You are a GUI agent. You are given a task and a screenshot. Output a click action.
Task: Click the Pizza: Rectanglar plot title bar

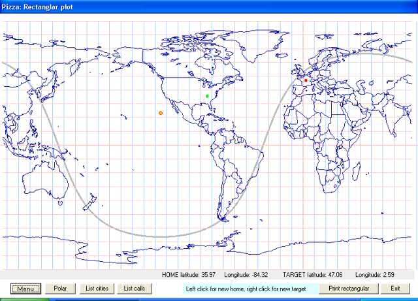pos(209,7)
